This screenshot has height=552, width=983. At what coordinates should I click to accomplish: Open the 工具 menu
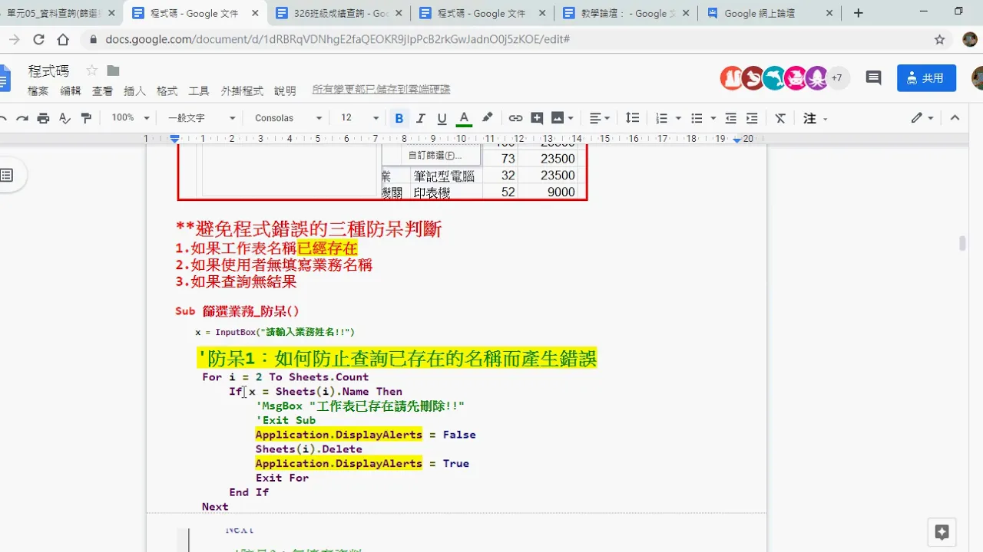pyautogui.click(x=199, y=90)
